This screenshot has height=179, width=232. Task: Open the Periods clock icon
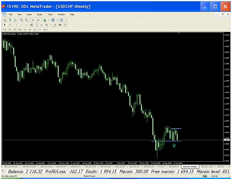(53, 20)
